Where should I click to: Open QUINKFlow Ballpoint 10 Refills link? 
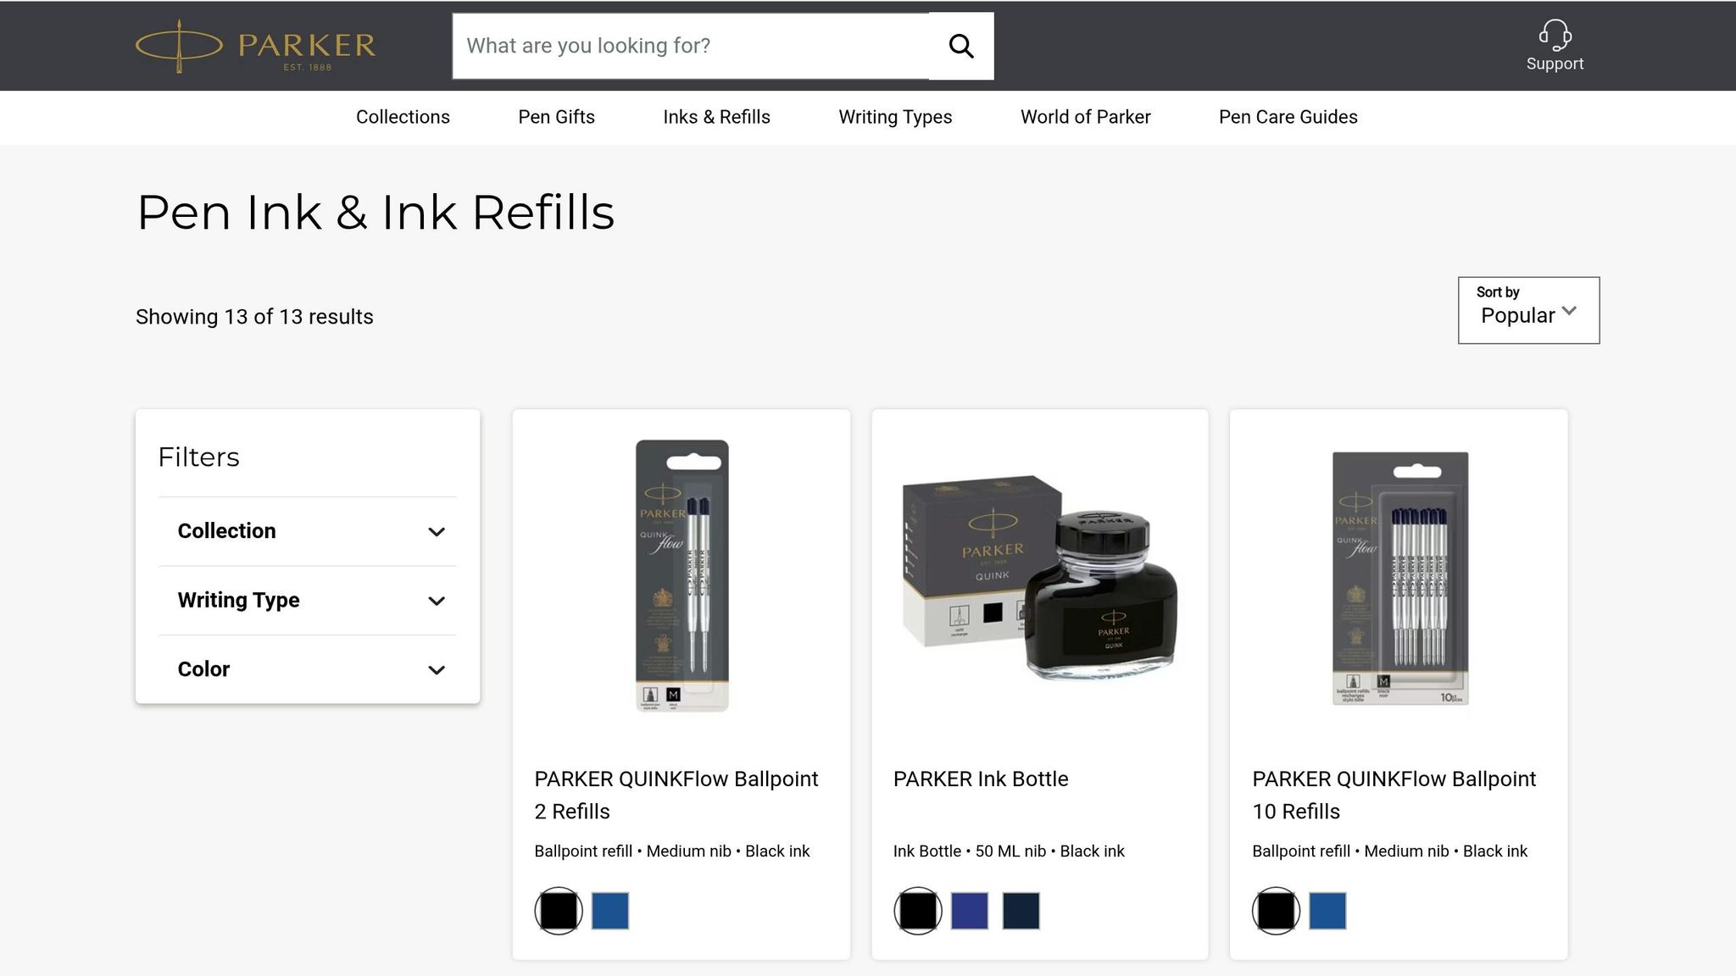click(1394, 795)
